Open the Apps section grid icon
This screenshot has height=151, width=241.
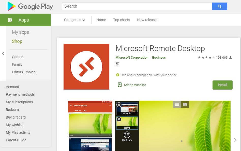pos(10,20)
